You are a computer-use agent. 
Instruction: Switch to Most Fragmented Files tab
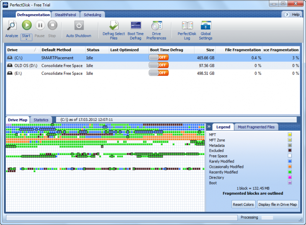256,127
